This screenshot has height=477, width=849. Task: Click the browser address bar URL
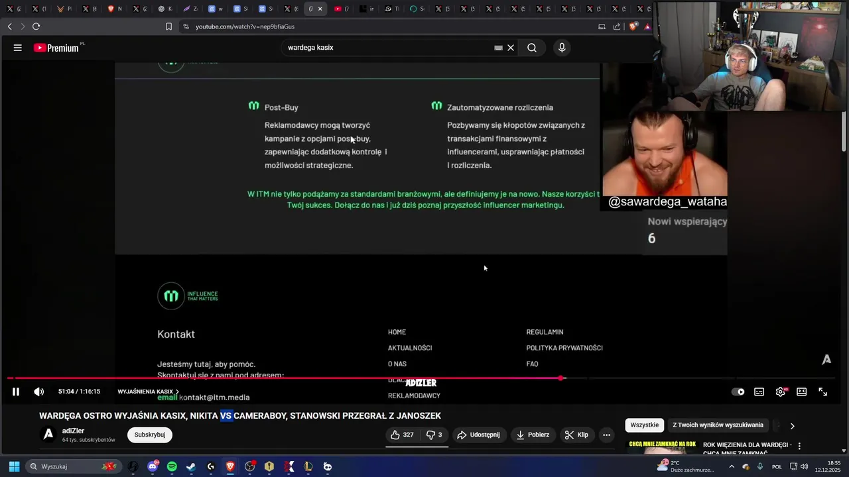[245, 26]
